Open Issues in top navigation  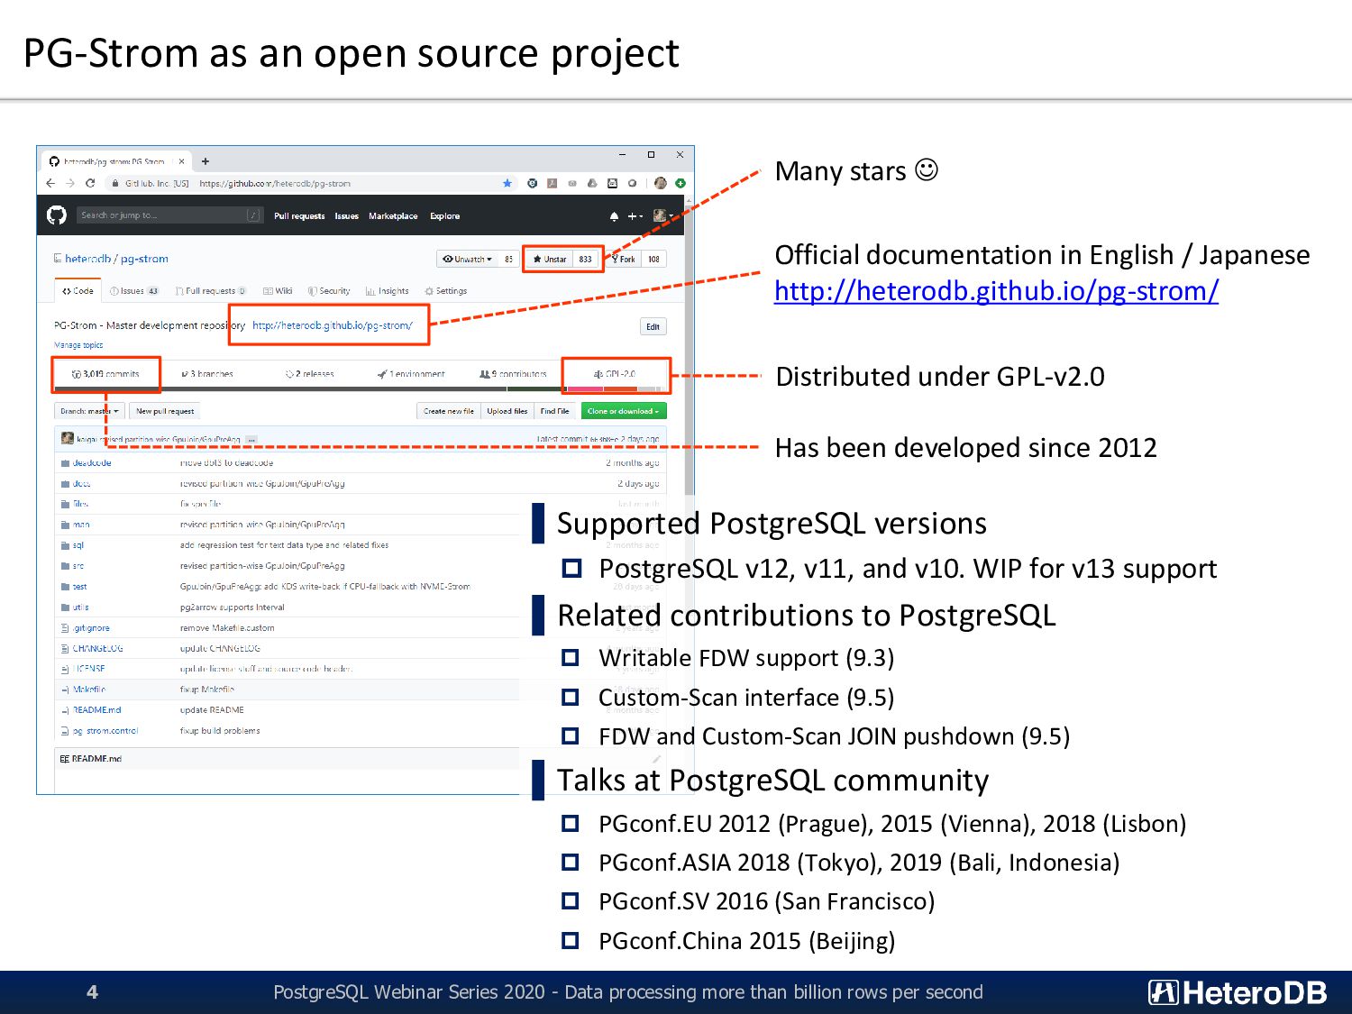[x=347, y=216]
